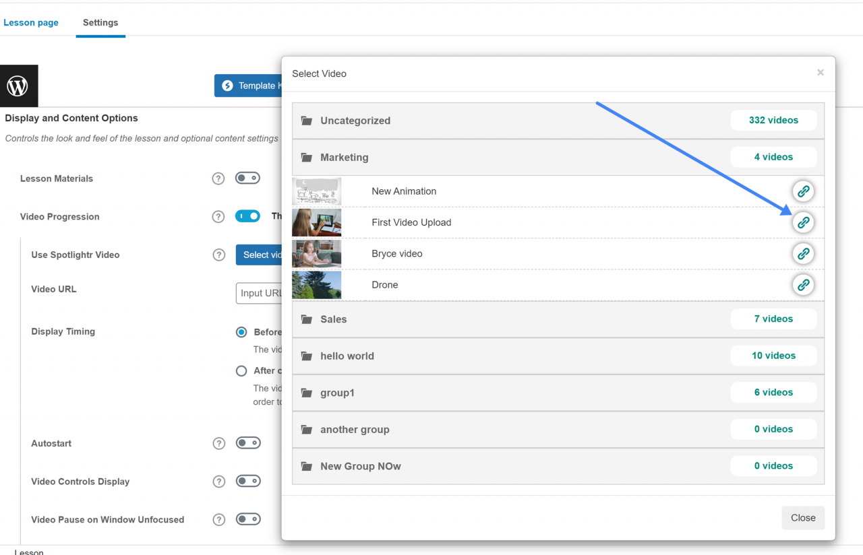Click the help icon beside Autostart
This screenshot has height=555, width=863.
point(218,443)
